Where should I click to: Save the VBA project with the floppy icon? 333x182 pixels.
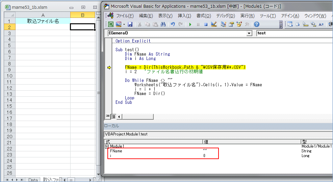(x=130, y=24)
